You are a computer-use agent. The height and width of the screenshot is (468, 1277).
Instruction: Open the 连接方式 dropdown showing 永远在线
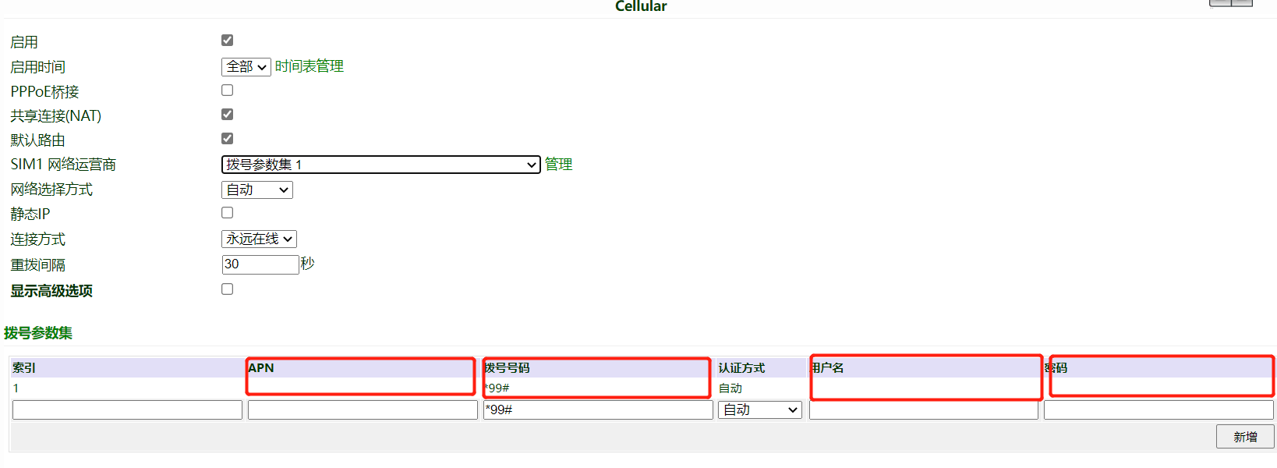coord(259,239)
